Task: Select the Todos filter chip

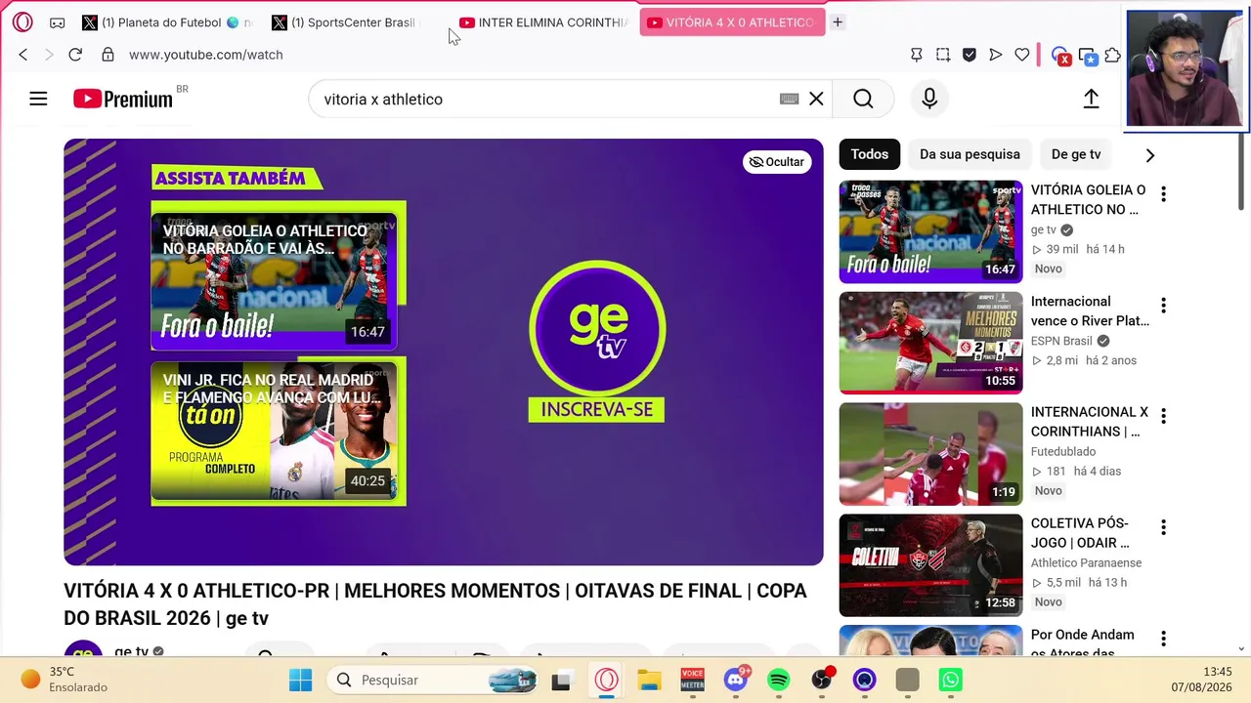Action: (x=869, y=154)
